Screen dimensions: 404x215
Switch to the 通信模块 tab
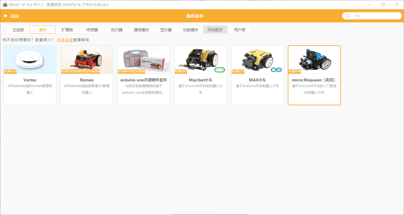[x=141, y=30]
